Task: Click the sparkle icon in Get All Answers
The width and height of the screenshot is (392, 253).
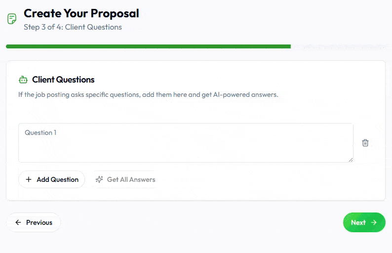Action: (99, 179)
